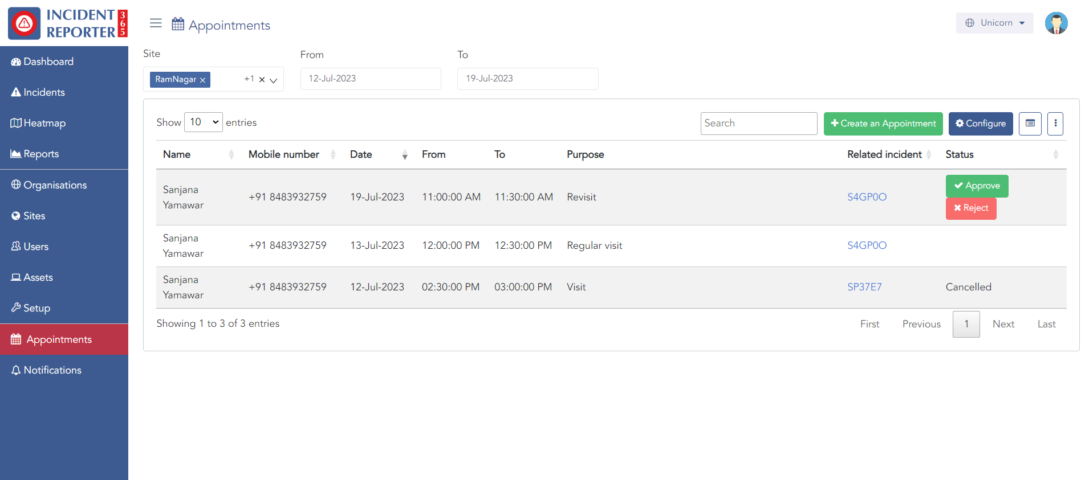This screenshot has height=480, width=1081.
Task: Click the table view icon button
Action: pyautogui.click(x=1030, y=124)
